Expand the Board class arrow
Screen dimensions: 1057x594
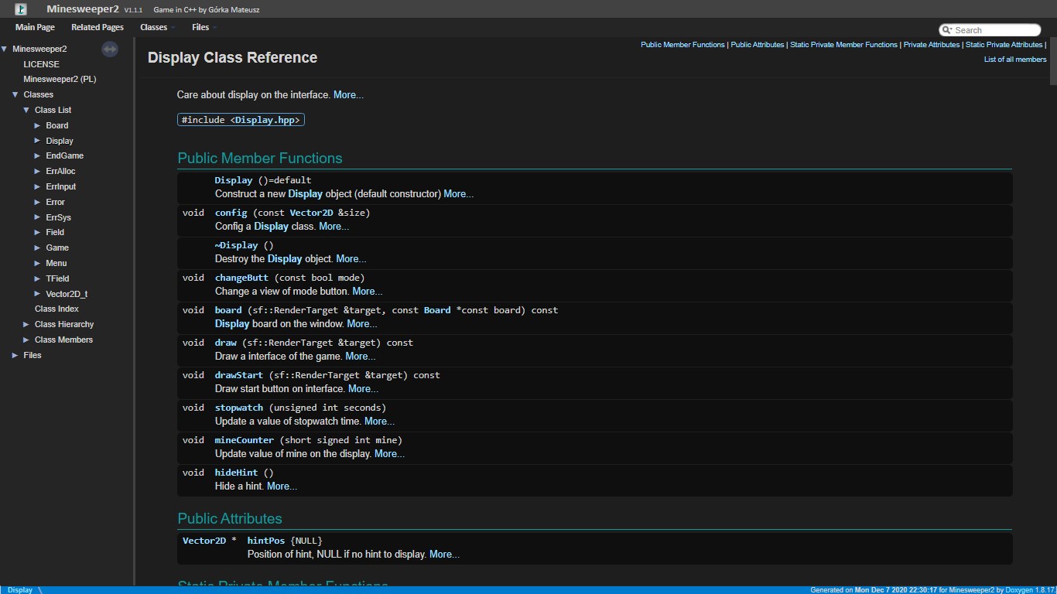(37, 125)
